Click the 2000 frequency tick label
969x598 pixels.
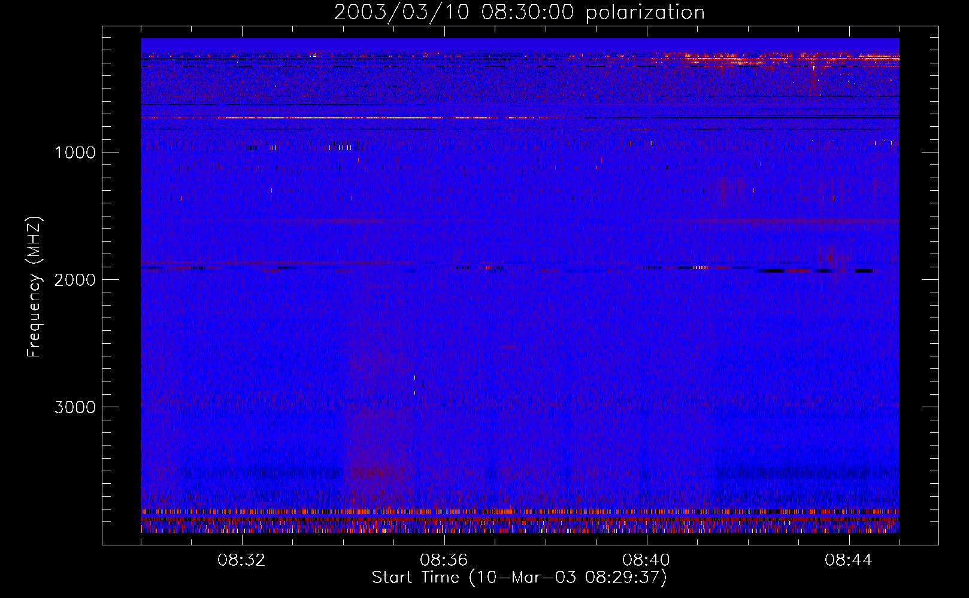[75, 280]
